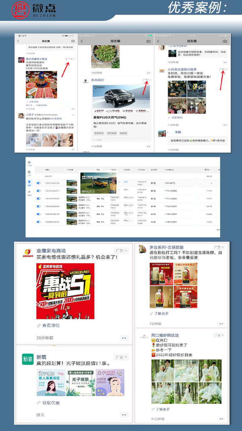The image size is (242, 431).
Task: Click the 东风风行 brand avatar
Action: coord(85,81)
